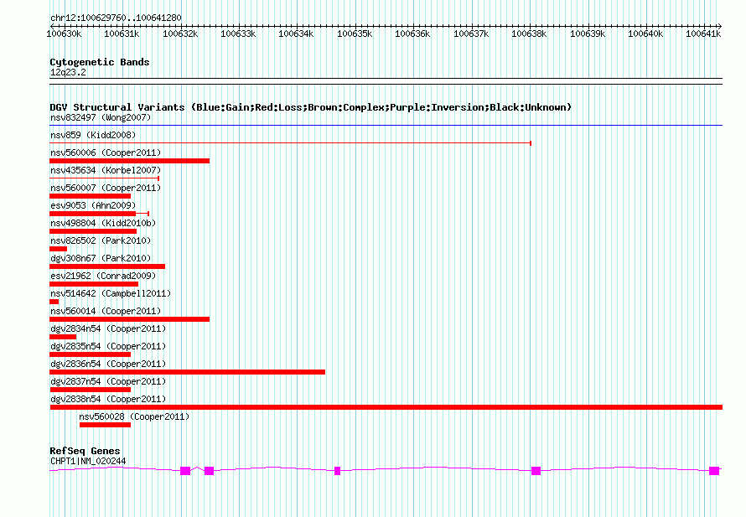This screenshot has height=517, width=746.
Task: Click the 100634k ruler position label
Action: [x=296, y=34]
